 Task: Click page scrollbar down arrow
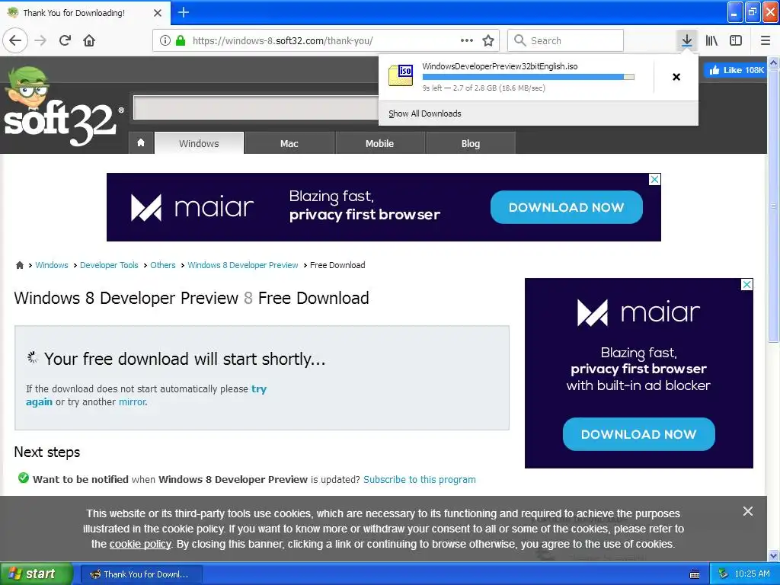774,555
